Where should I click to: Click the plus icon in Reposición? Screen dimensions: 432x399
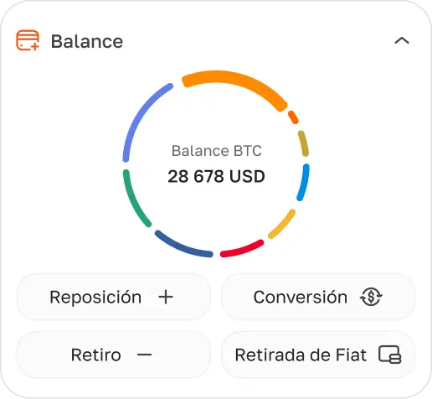click(166, 297)
